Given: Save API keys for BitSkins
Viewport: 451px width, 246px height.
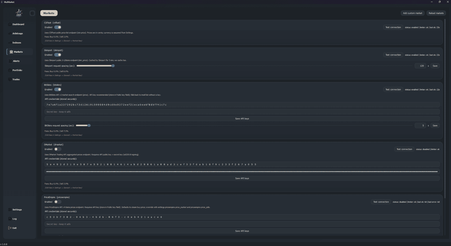Looking at the screenshot, I should (x=242, y=119).
